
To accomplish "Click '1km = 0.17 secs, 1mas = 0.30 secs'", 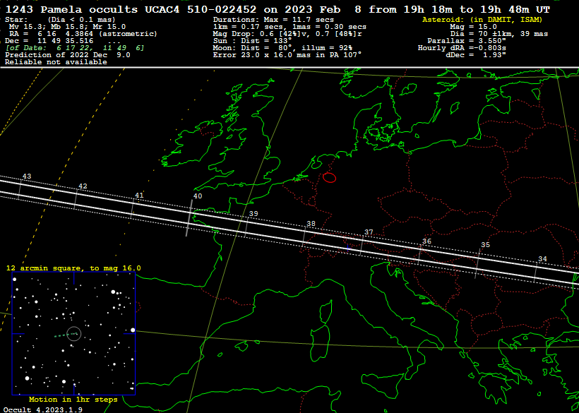I will tap(289, 27).
